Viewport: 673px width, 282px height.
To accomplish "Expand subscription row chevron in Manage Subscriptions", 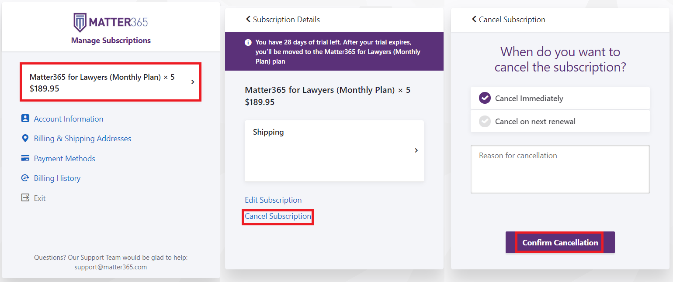I will [193, 82].
